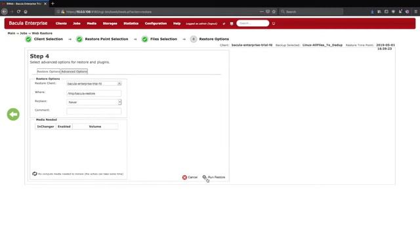Click the logout link in header
This screenshot has width=420, height=236.
[x=212, y=24]
